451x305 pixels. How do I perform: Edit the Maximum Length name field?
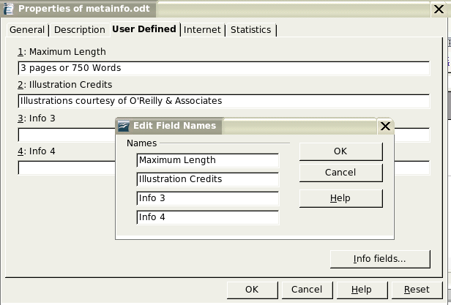207,160
